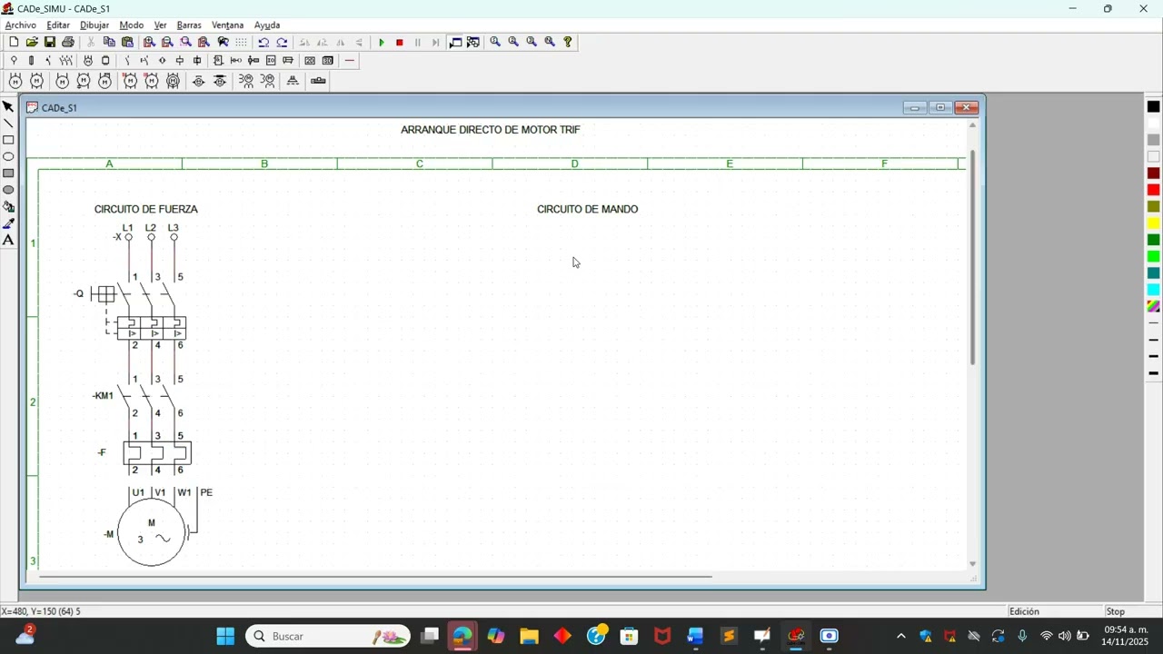Viewport: 1163px width, 654px height.
Task: Save the circuit with the floppy disk icon
Action: (50, 42)
